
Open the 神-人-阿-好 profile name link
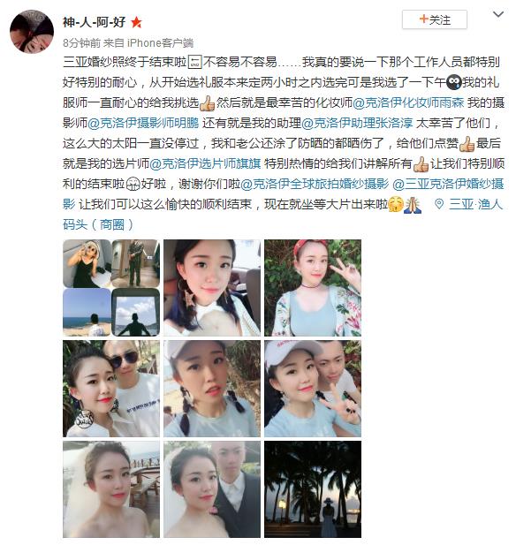pos(94,22)
